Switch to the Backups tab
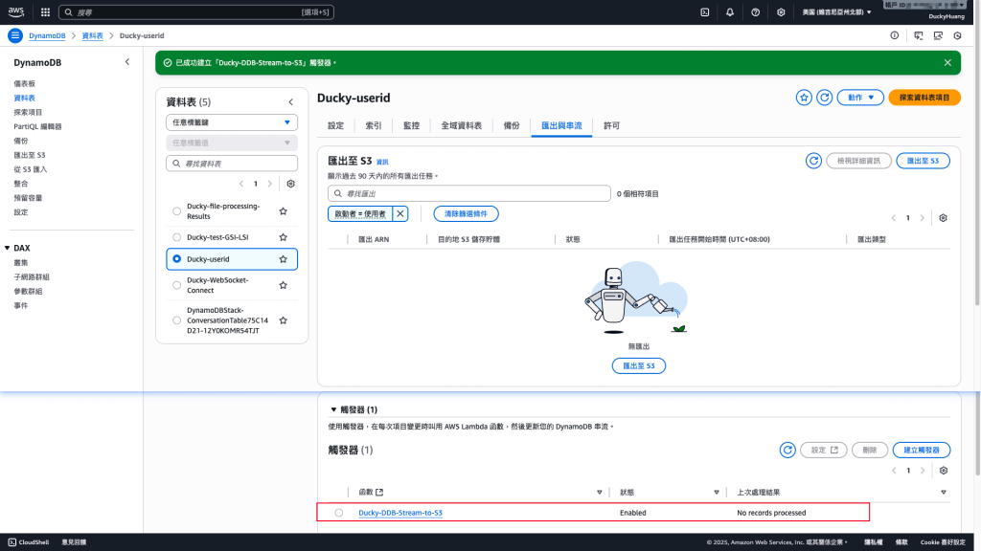Image resolution: width=981 pixels, height=551 pixels. (x=512, y=125)
